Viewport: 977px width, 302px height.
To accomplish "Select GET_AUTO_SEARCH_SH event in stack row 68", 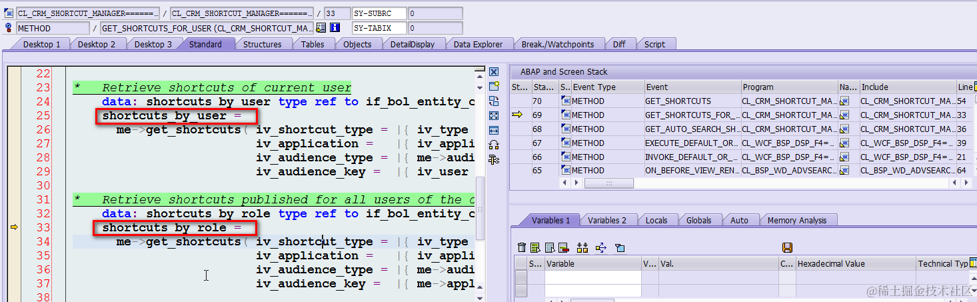I will 692,129.
